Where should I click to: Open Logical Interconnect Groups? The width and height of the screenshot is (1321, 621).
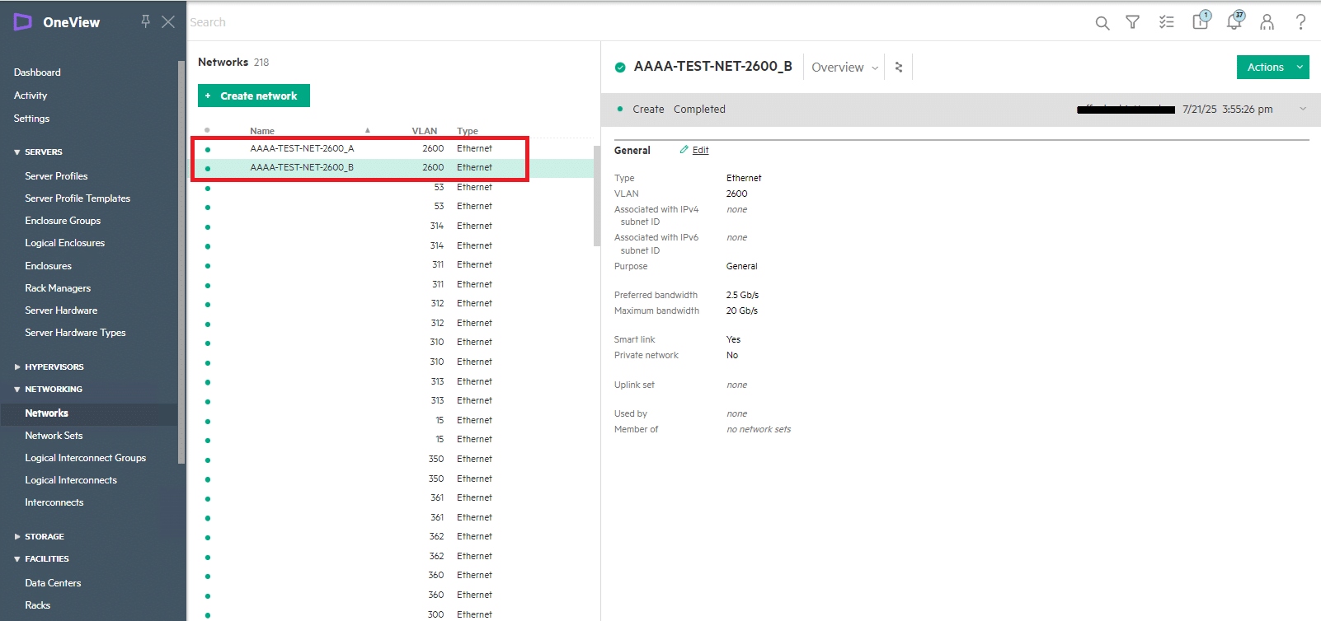tap(85, 458)
